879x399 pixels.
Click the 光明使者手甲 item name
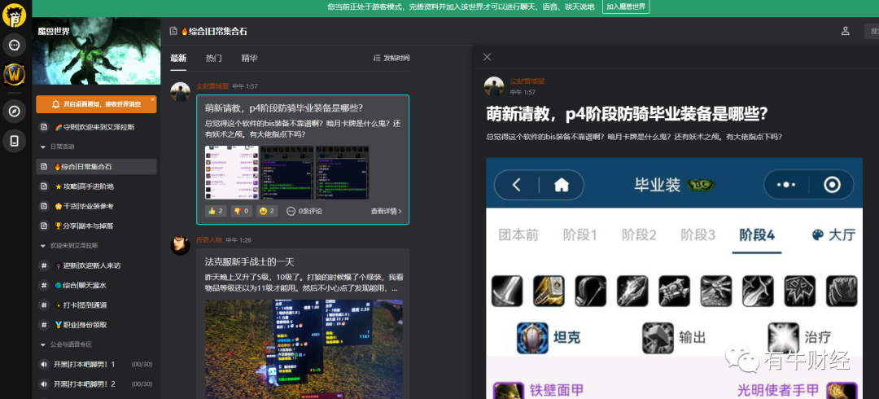pyautogui.click(x=778, y=389)
